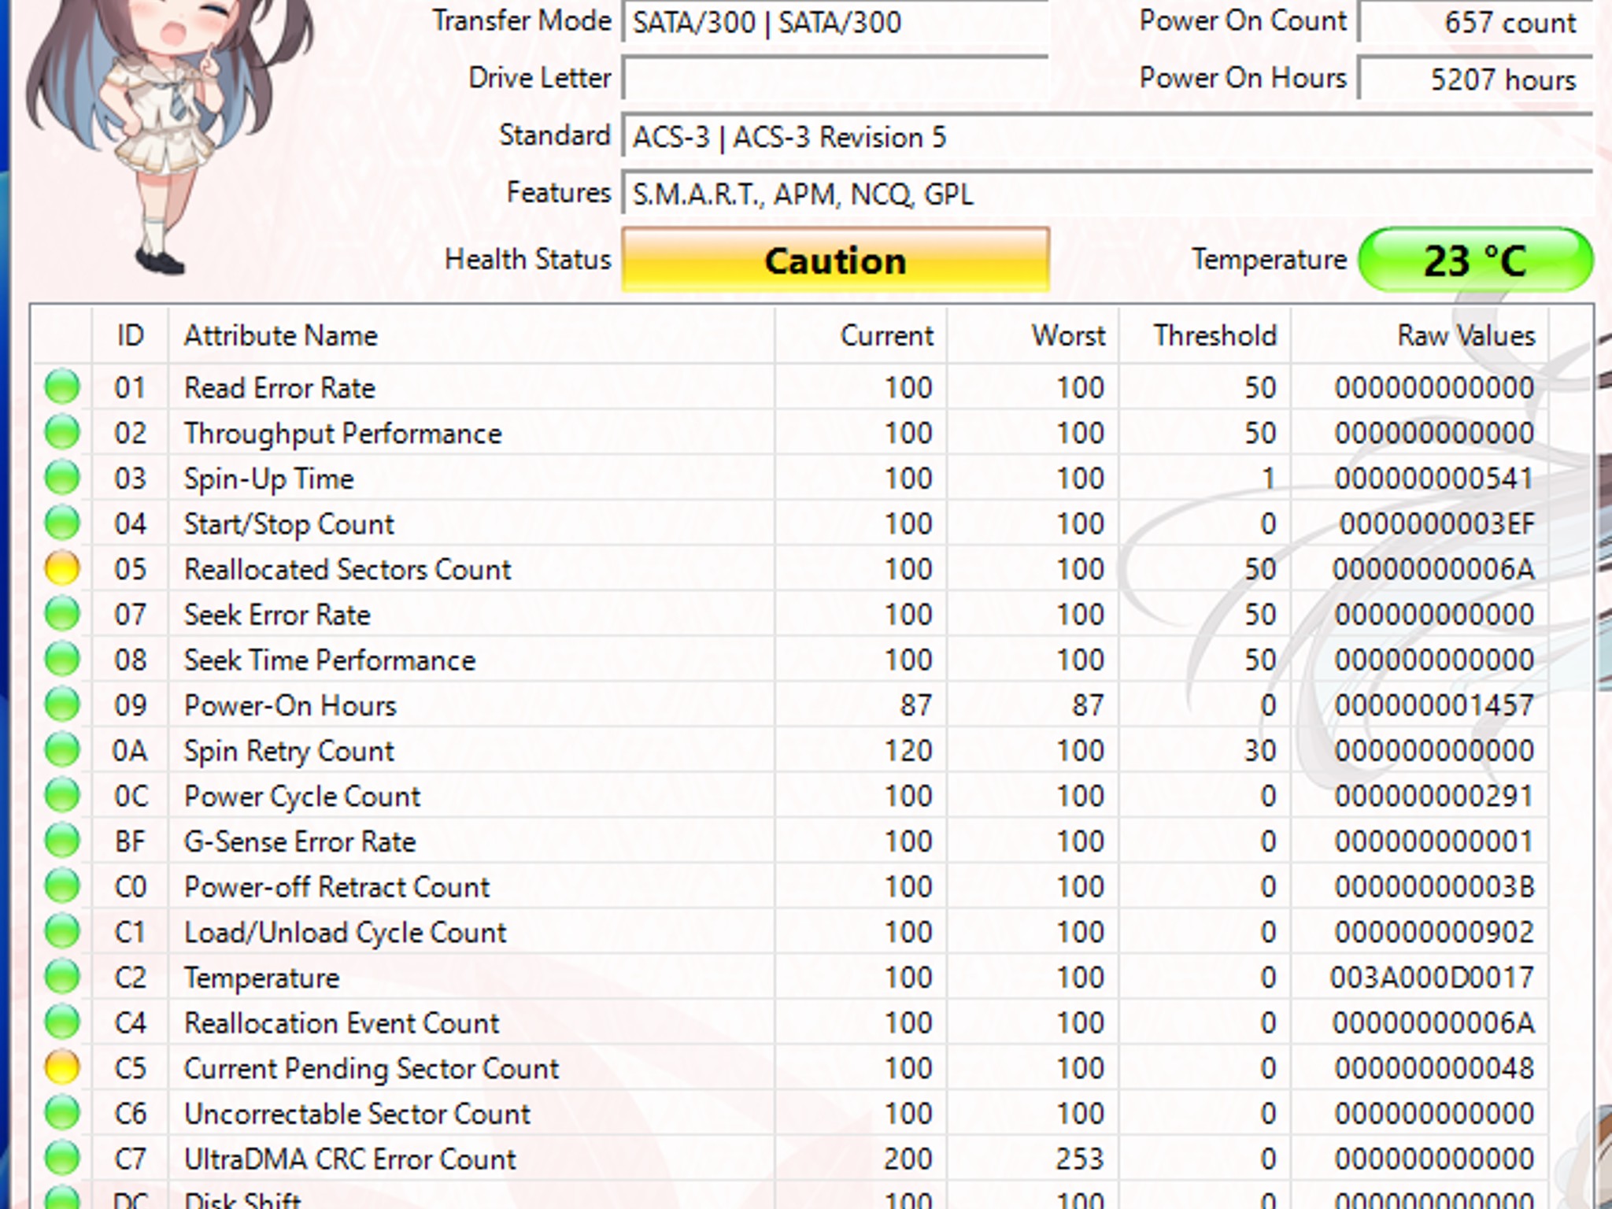This screenshot has width=1612, height=1209.
Task: Click the green status icon for UltraDMA CRC Error Count
Action: (62, 1159)
